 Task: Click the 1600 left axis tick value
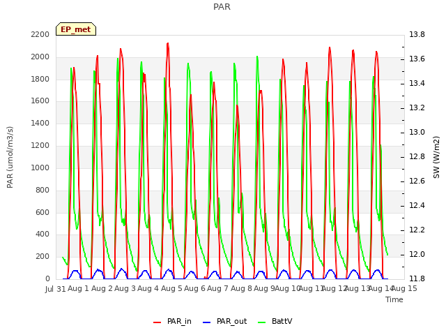click(40, 101)
